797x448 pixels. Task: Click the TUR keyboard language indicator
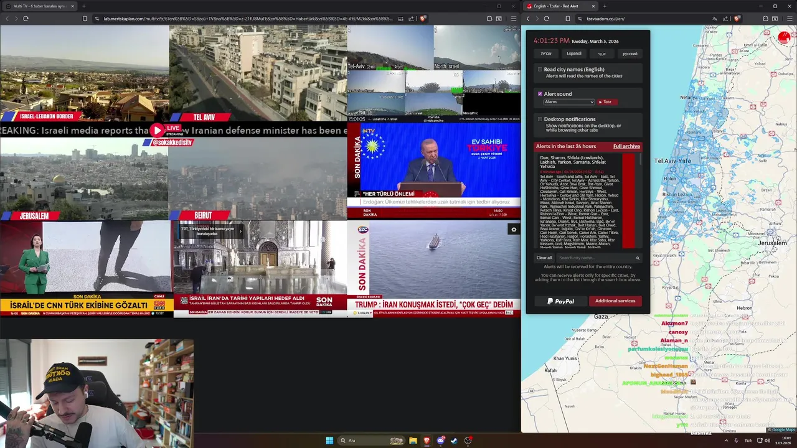(748, 441)
